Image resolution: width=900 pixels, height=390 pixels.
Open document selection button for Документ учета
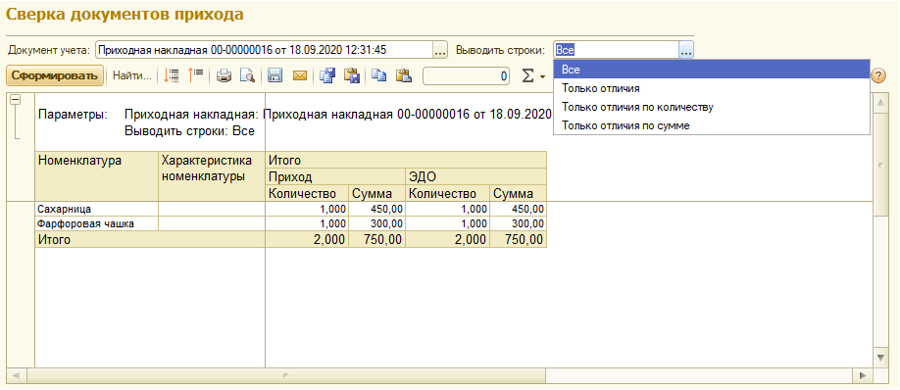pyautogui.click(x=439, y=50)
